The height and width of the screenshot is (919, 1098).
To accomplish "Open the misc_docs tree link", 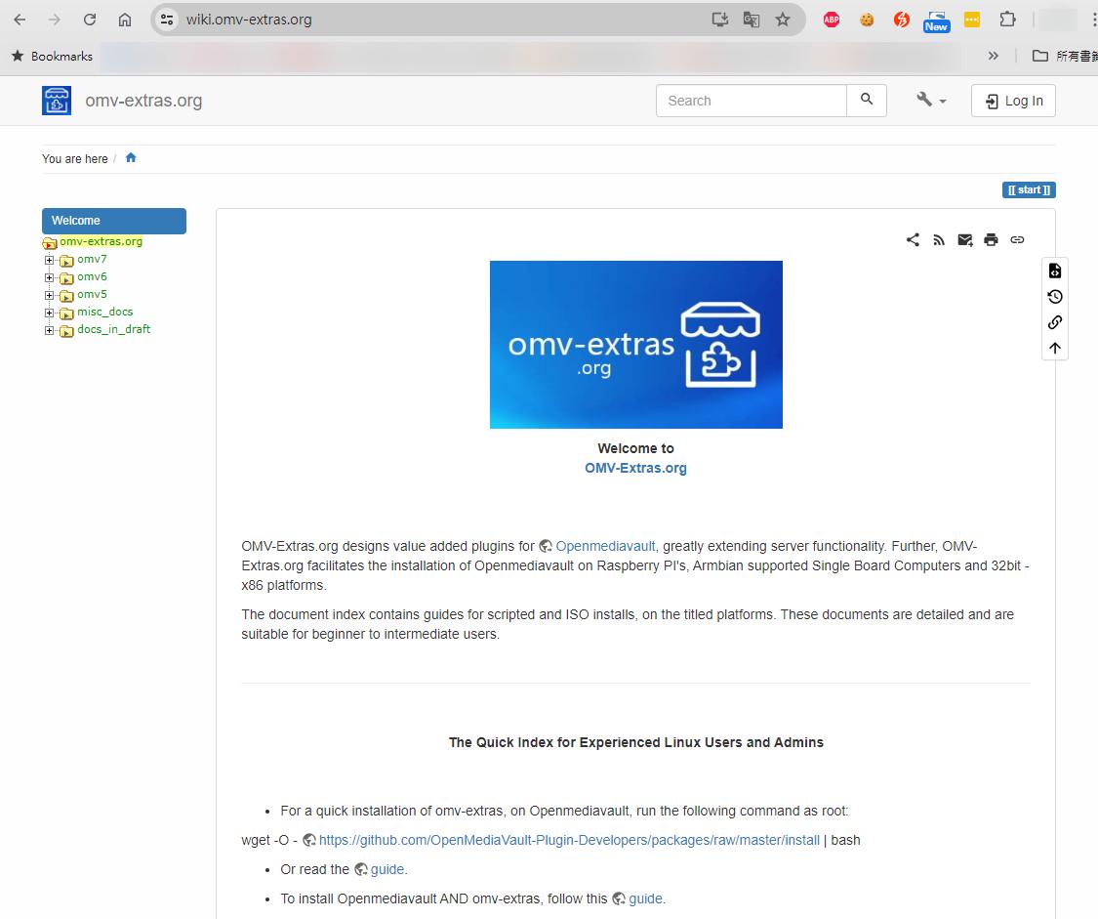I will (105, 312).
